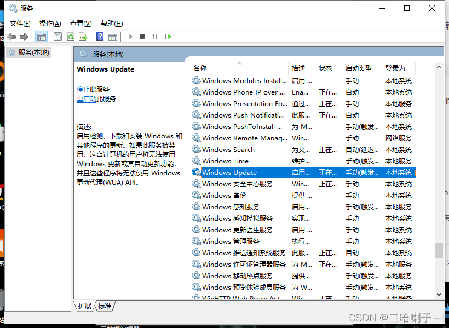
Task: Switch to the 标准 tab
Action: coord(105,306)
